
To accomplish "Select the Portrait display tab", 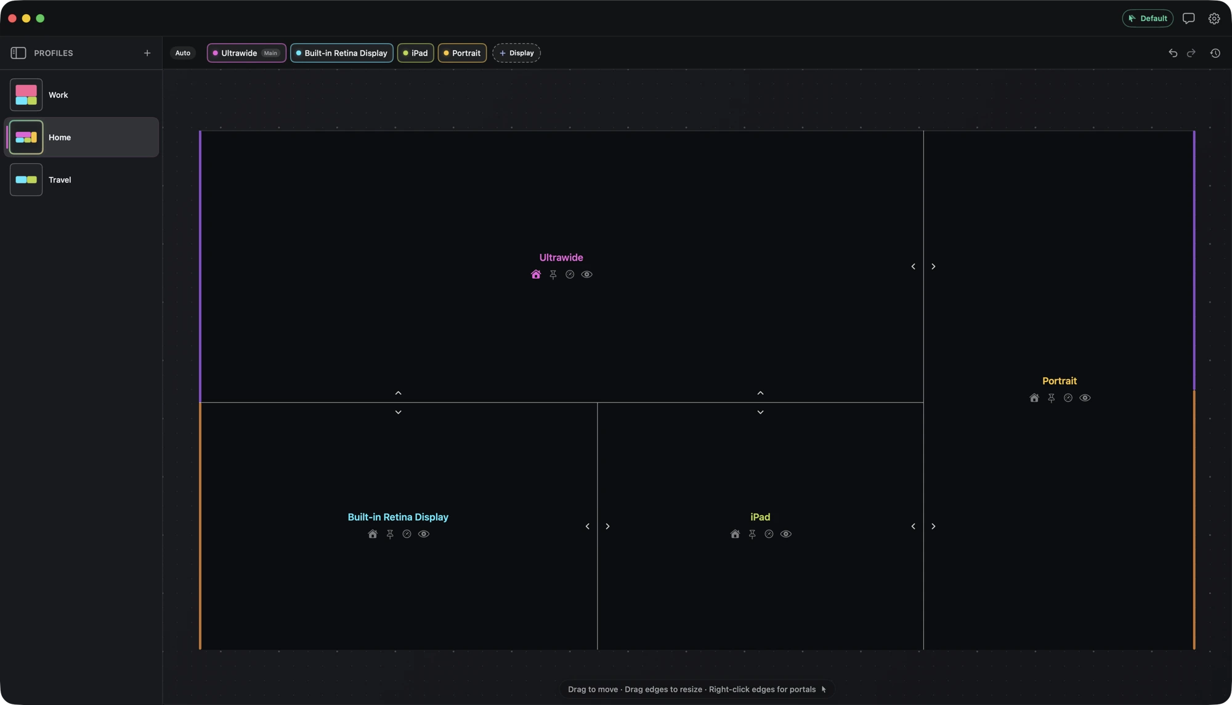I will click(463, 53).
